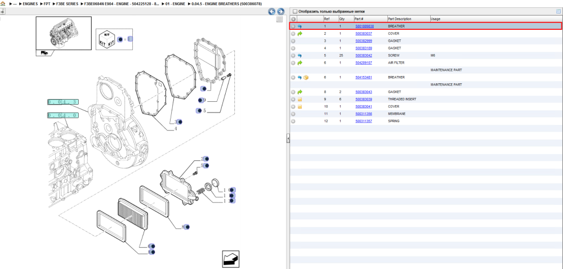The width and height of the screenshot is (563, 269).
Task: Click plus icon for SCREW row
Action: pyautogui.click(x=293, y=56)
